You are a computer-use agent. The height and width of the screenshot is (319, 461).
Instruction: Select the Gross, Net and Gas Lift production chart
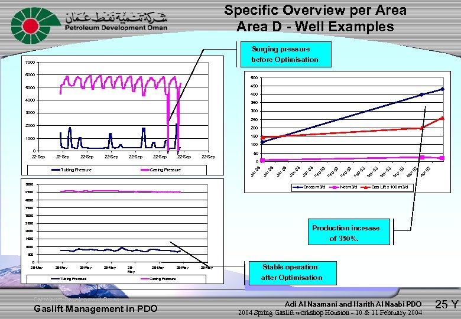click(x=347, y=132)
